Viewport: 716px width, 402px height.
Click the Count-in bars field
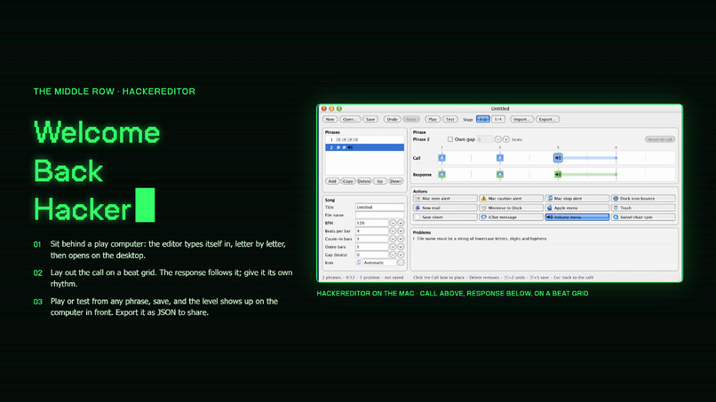pyautogui.click(x=371, y=239)
